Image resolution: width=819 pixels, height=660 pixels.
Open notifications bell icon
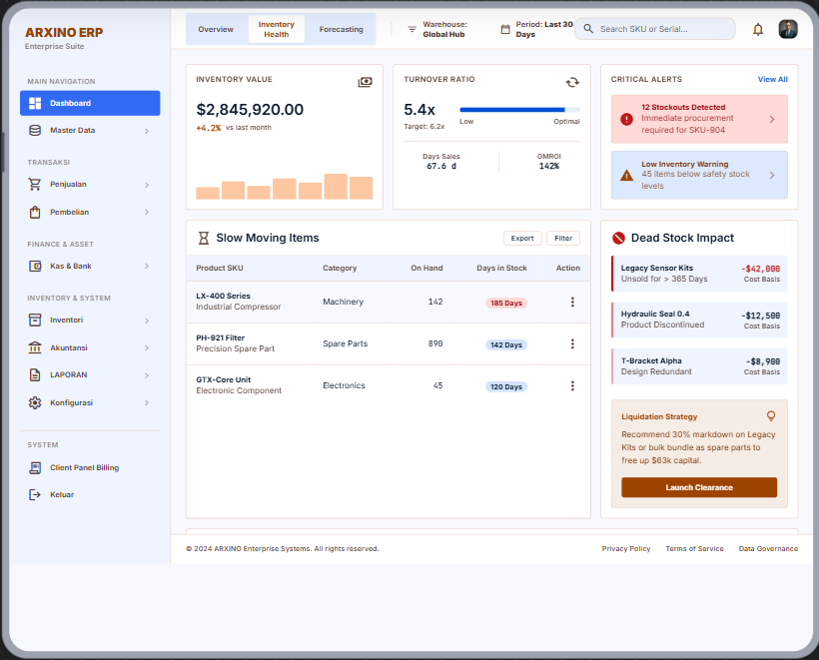click(758, 29)
